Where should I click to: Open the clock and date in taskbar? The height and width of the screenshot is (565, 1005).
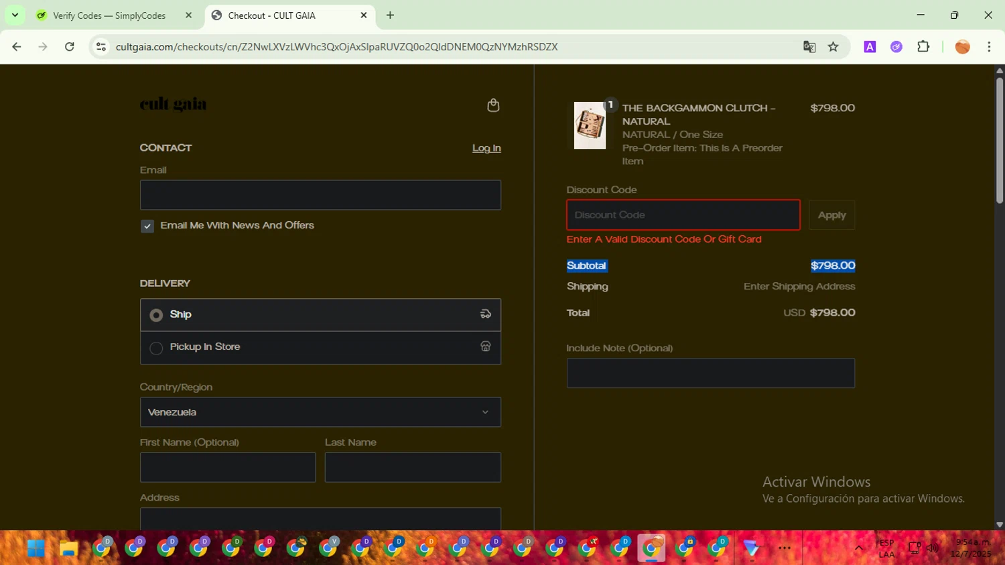[x=971, y=548]
